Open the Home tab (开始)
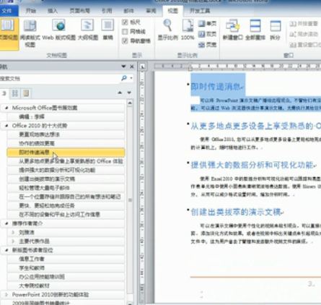This screenshot has height=305, width=321. [x=31, y=11]
